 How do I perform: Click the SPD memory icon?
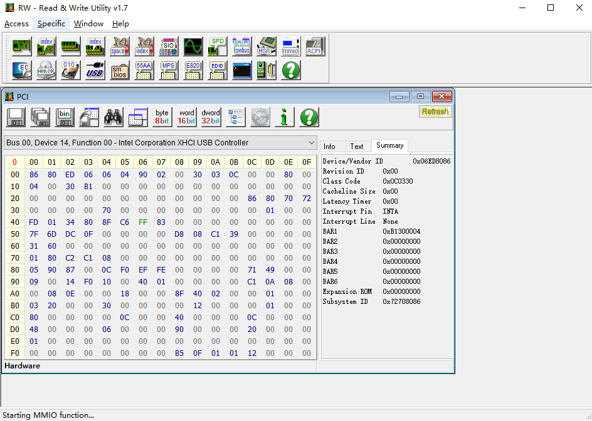tap(218, 46)
